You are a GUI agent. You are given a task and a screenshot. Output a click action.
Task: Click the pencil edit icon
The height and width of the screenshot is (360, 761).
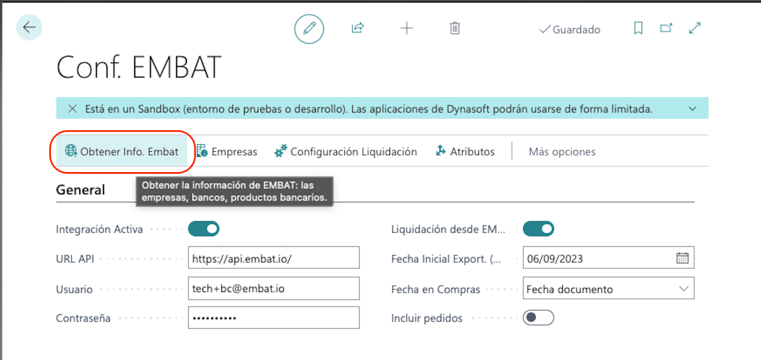coord(309,28)
